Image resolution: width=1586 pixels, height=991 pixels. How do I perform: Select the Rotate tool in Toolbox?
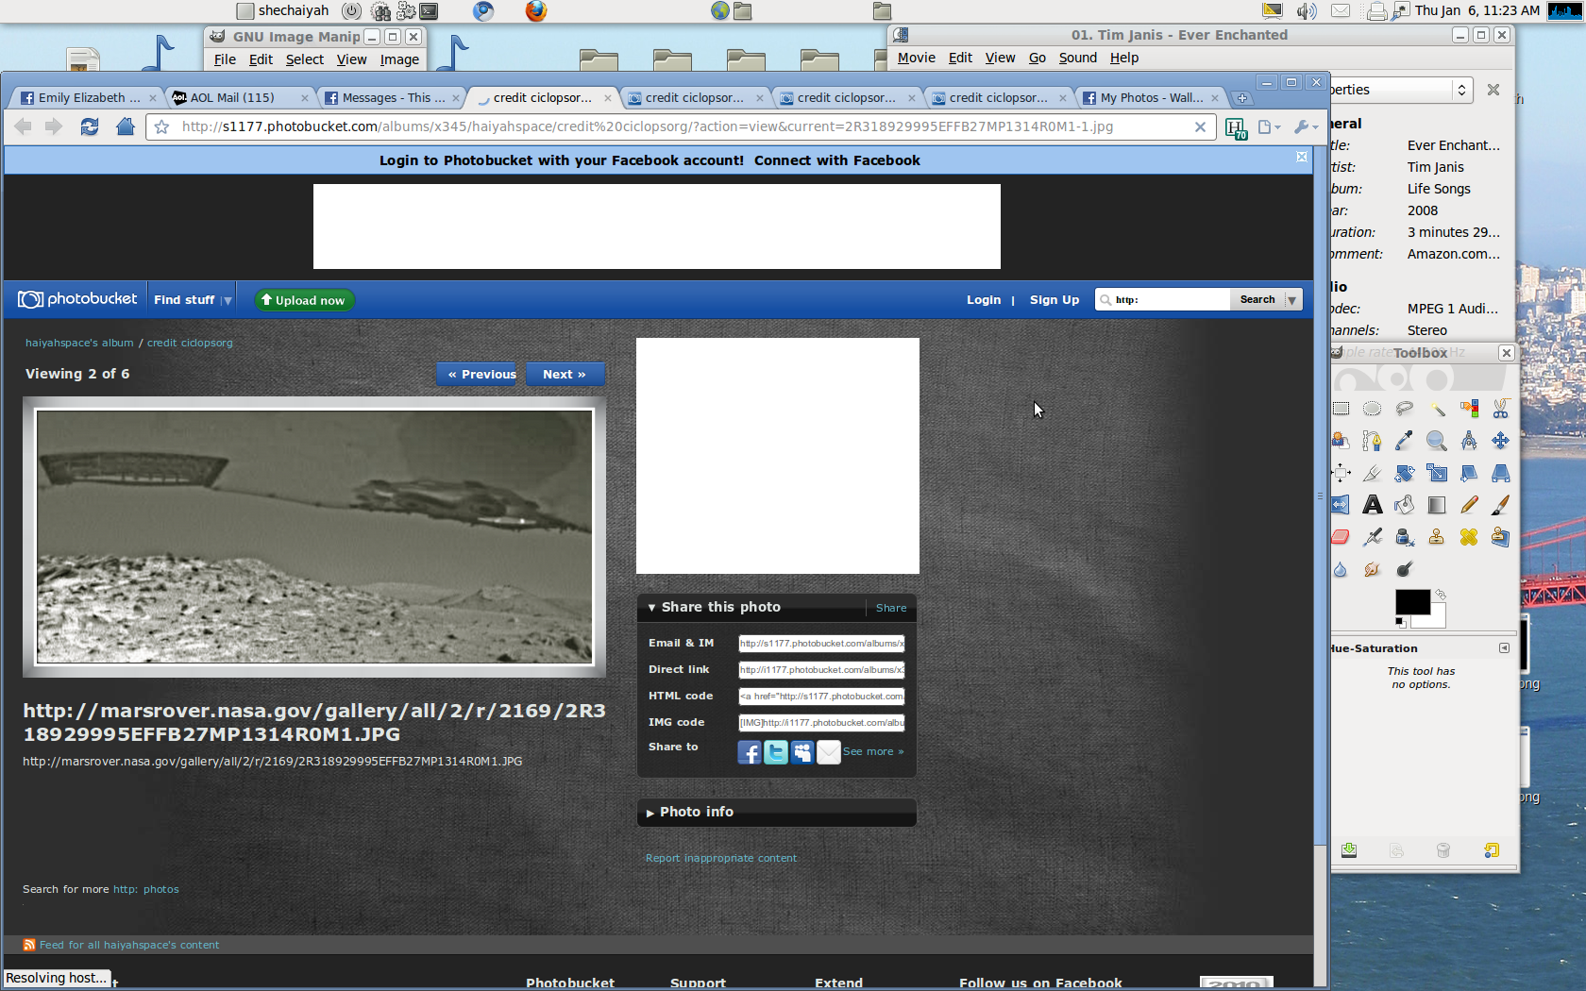pyautogui.click(x=1405, y=473)
